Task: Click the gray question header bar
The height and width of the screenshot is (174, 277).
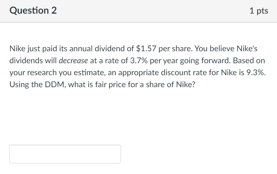Action: click(x=139, y=11)
